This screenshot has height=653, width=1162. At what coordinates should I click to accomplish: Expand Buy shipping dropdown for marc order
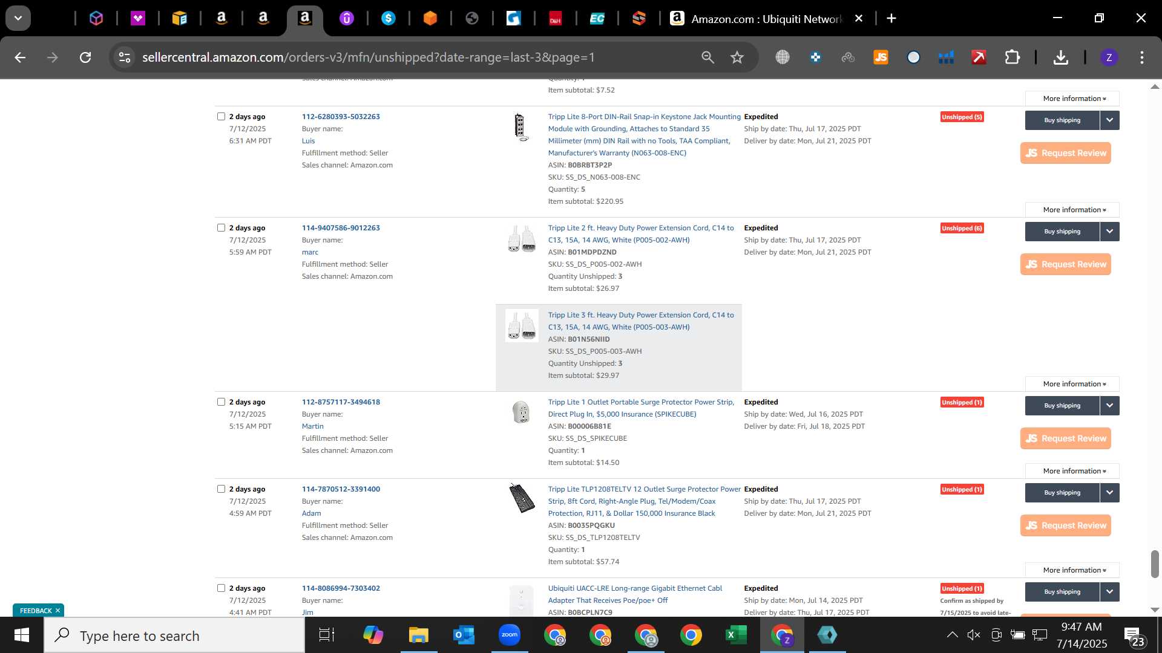point(1109,232)
